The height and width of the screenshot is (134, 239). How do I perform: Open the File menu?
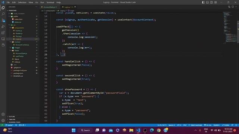[8, 2]
